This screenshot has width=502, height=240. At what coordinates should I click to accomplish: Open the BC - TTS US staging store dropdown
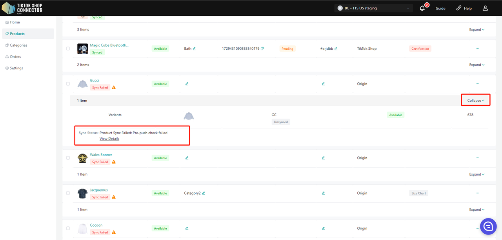click(373, 8)
